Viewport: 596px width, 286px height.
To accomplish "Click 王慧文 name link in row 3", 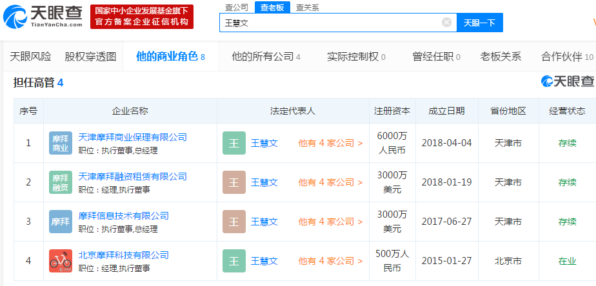I will coord(264,222).
